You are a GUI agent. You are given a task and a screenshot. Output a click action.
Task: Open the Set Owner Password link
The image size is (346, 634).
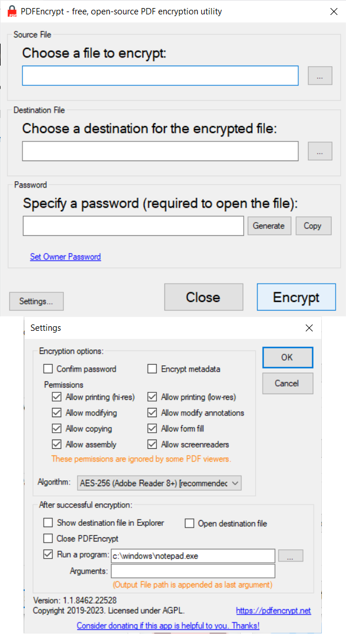pos(65,256)
